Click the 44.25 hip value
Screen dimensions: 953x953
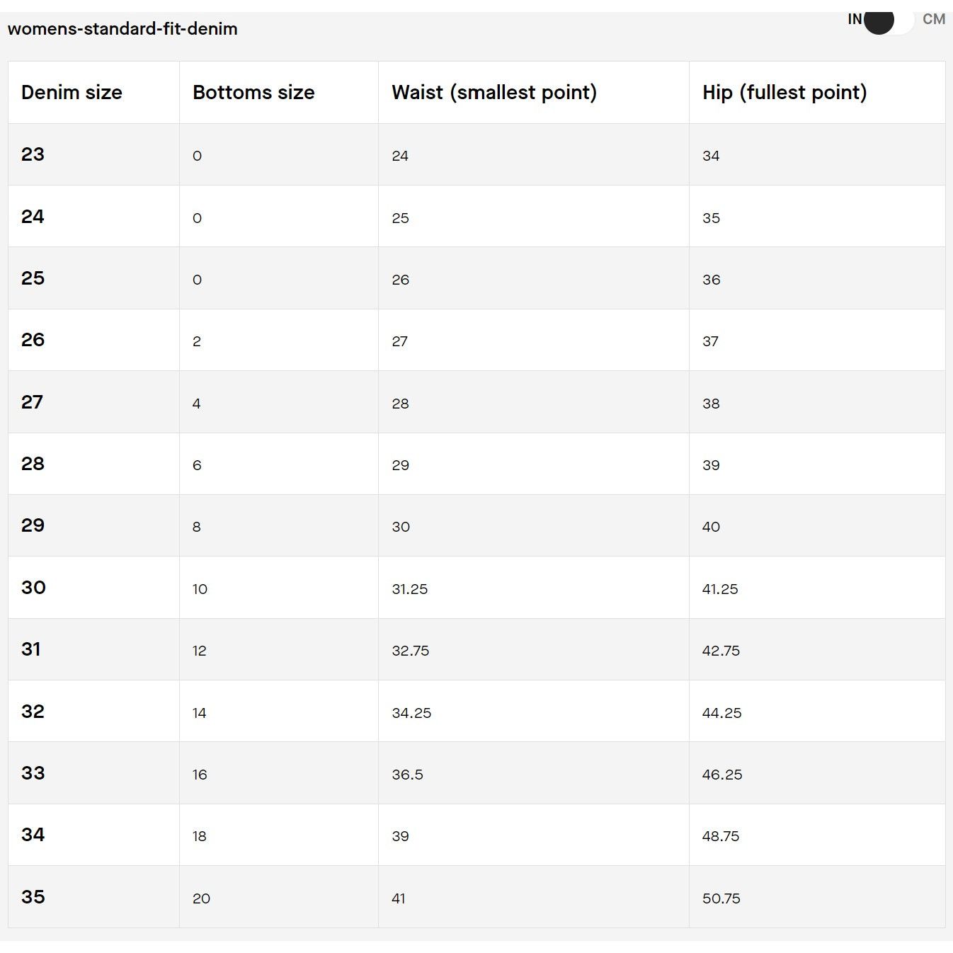coord(722,713)
